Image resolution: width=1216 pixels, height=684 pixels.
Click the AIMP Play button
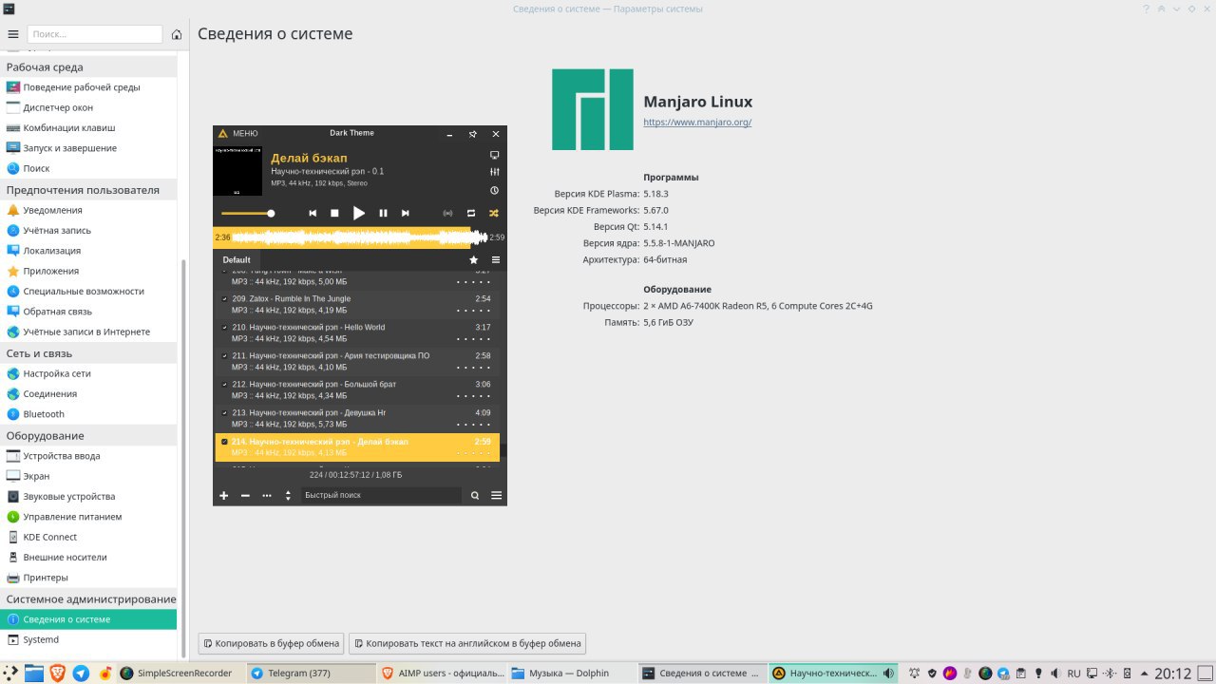[x=358, y=213]
